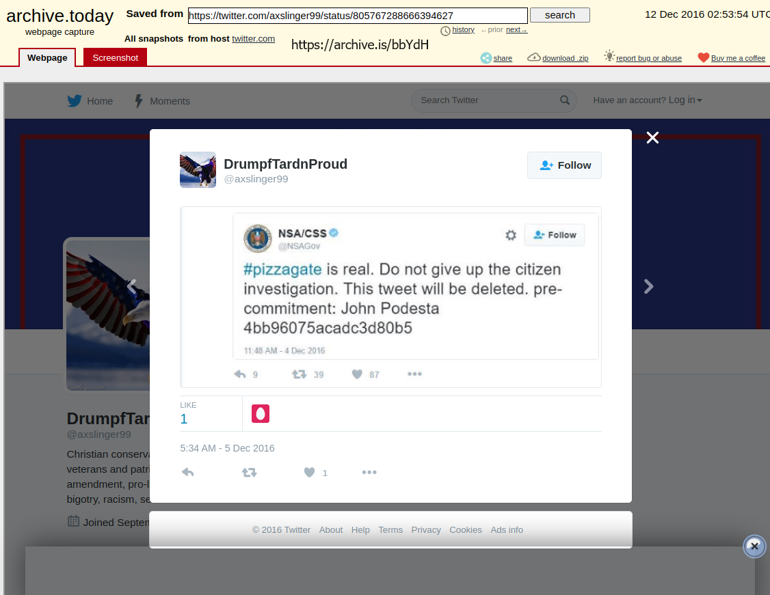The height and width of the screenshot is (595, 770).
Task: Open report bug or abuse link
Action: click(x=649, y=58)
